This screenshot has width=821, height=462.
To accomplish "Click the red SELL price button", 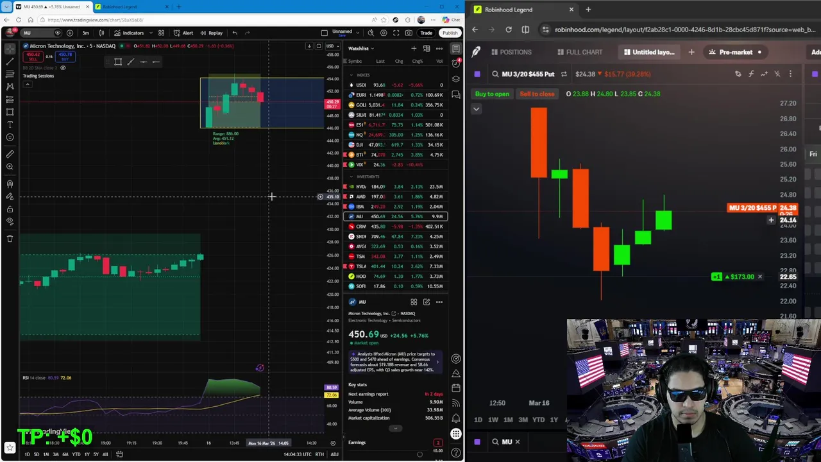I will (33, 57).
